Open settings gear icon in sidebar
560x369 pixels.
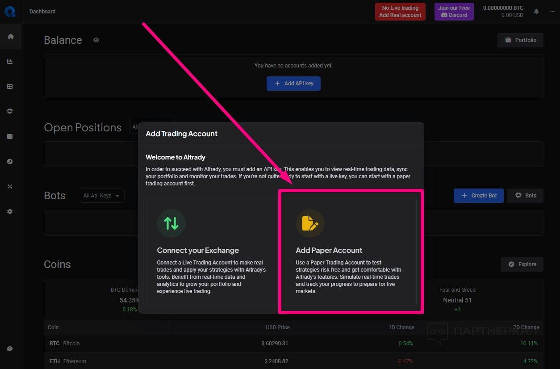pos(10,211)
